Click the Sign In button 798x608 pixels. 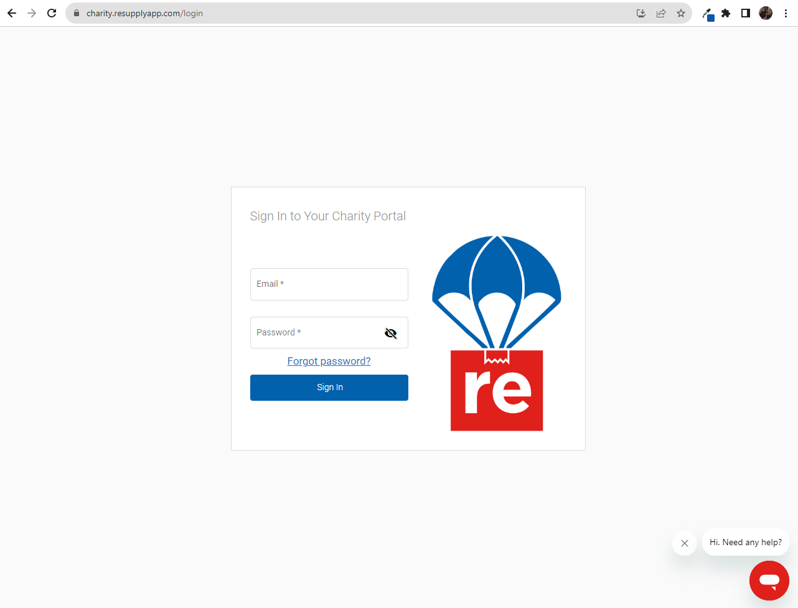pyautogui.click(x=329, y=388)
